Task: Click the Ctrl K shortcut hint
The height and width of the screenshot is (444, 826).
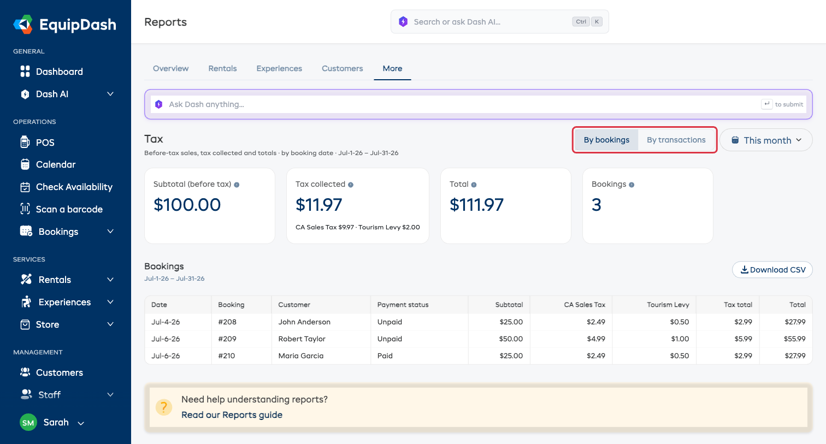Action: [x=588, y=22]
